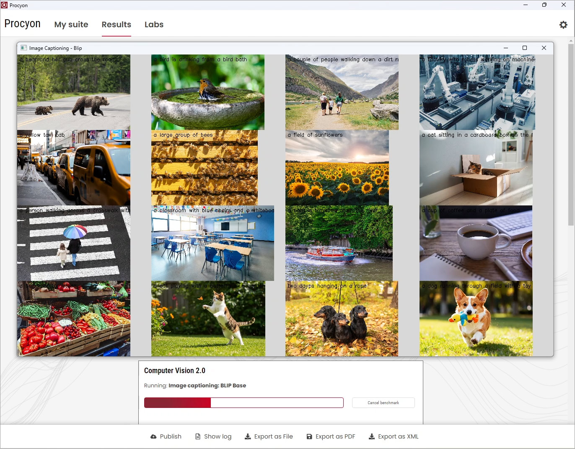Image resolution: width=575 pixels, height=449 pixels.
Task: Select the Results tab
Action: pos(116,24)
